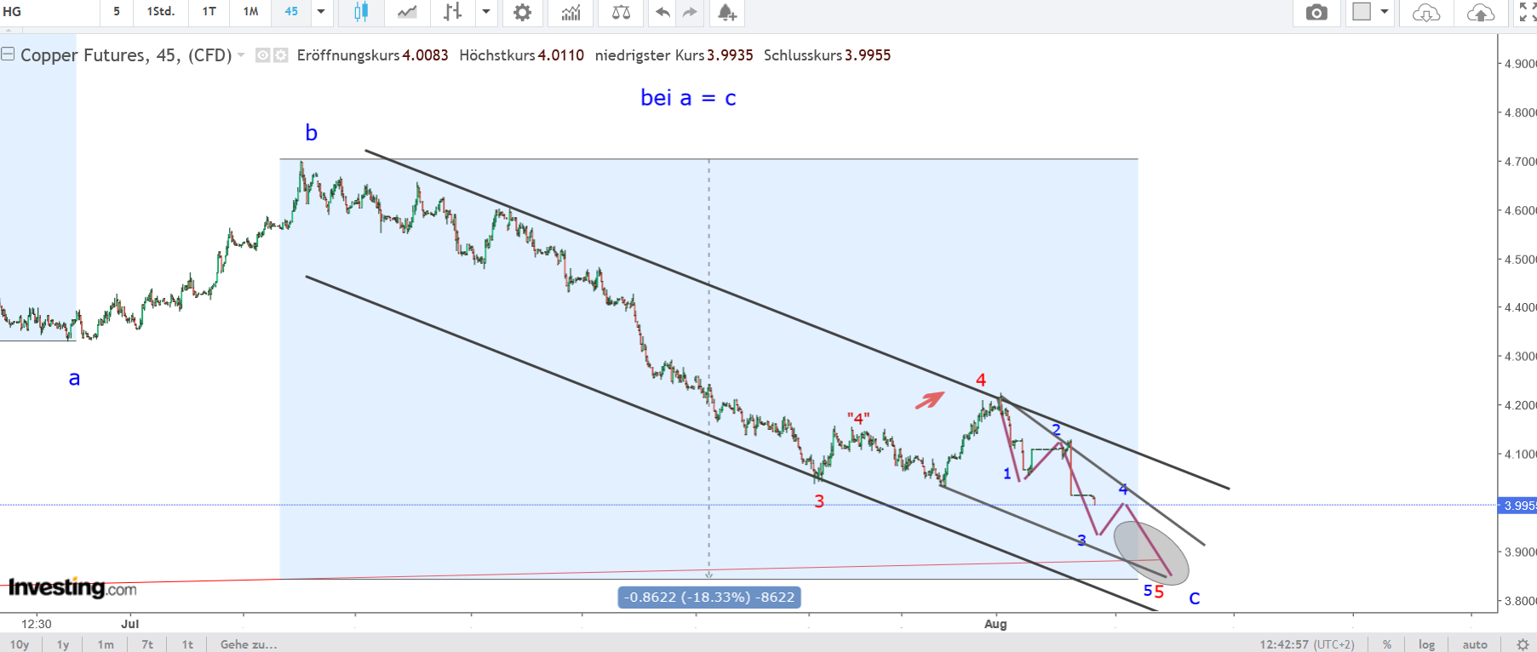Open the compare symbols scales icon
The width and height of the screenshot is (1537, 652).
622,12
